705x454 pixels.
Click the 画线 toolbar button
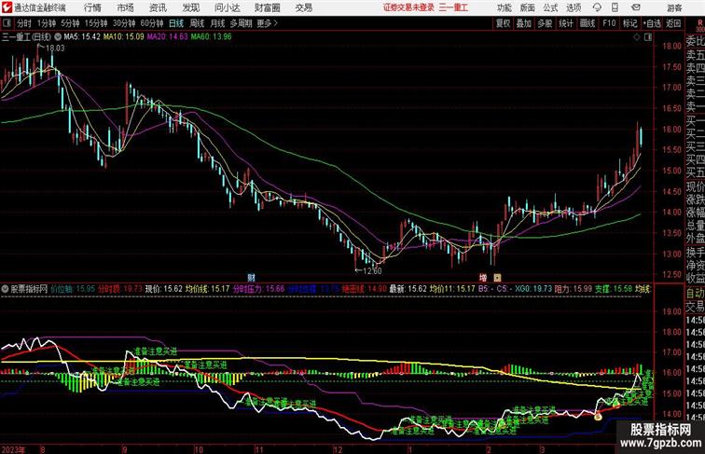[587, 23]
